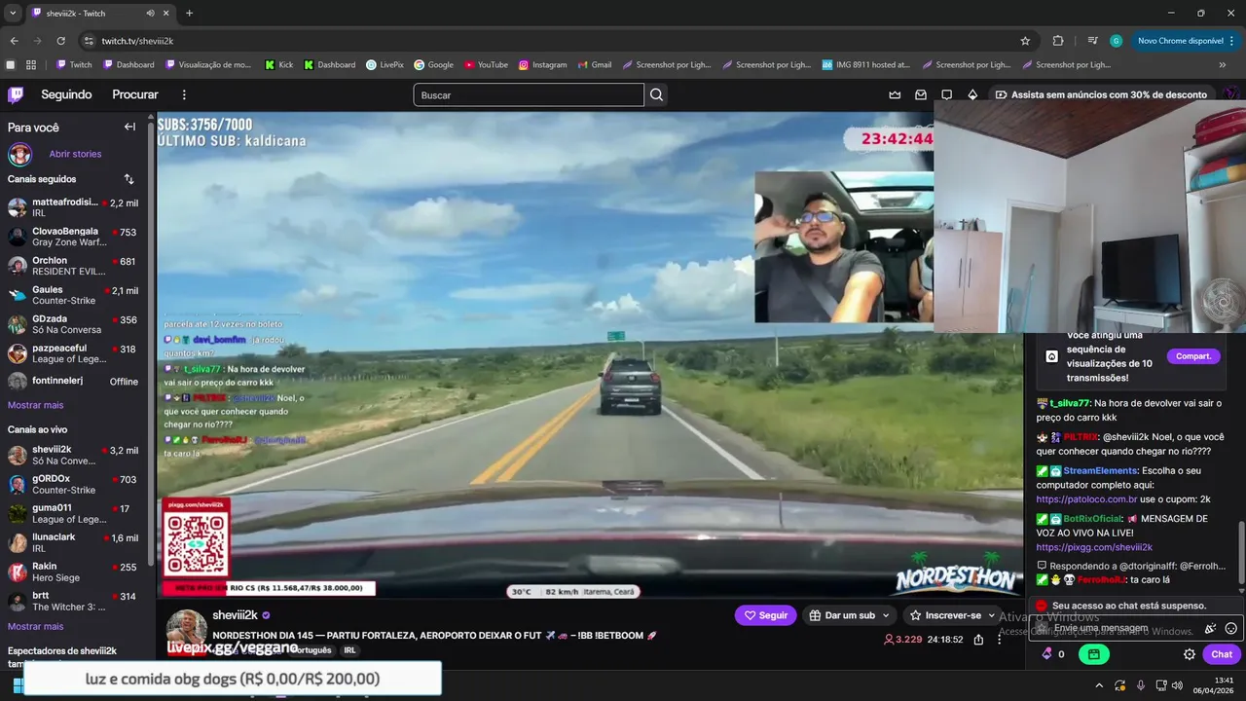Click the green rewards box button
This screenshot has height=701, width=1246.
click(x=1093, y=654)
